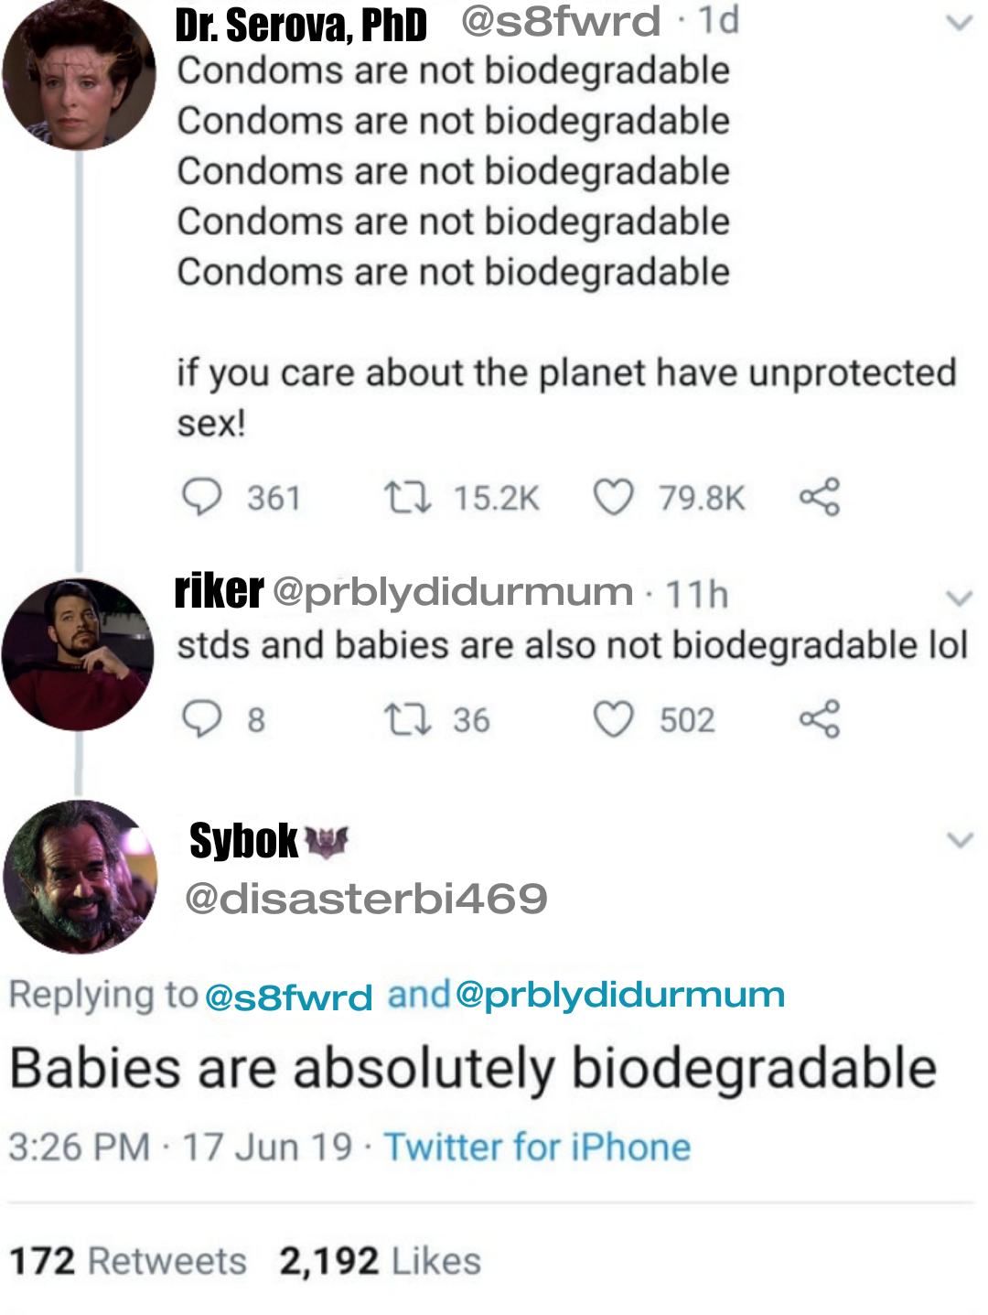Open the Twitter for iPhone source link

click(537, 1147)
